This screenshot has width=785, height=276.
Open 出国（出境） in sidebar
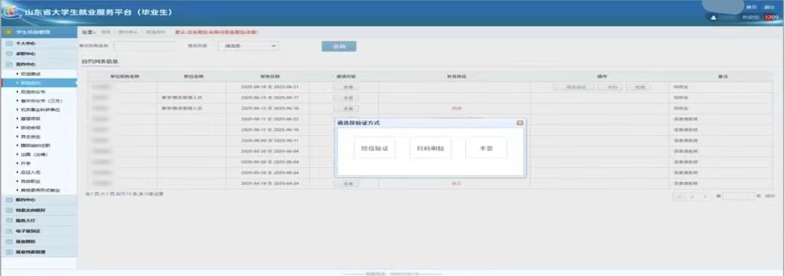(33, 155)
